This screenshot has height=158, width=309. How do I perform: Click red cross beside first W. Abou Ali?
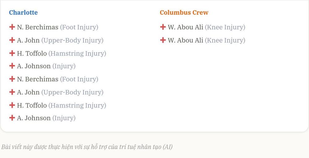pos(163,27)
